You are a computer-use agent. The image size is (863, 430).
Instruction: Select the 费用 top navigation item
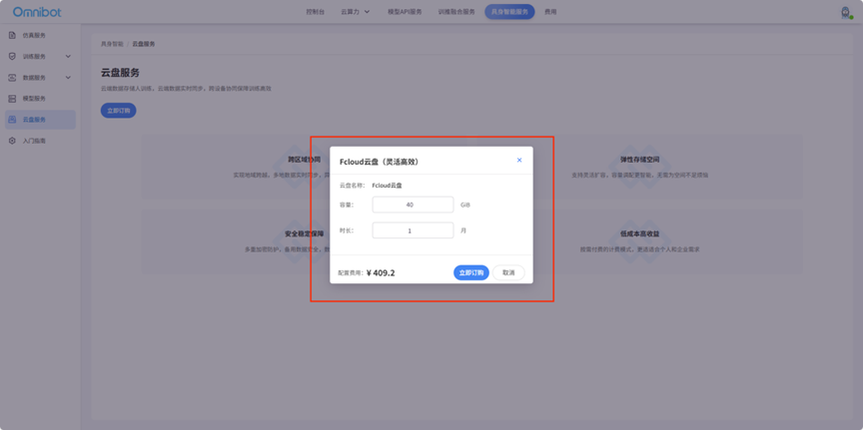click(550, 12)
